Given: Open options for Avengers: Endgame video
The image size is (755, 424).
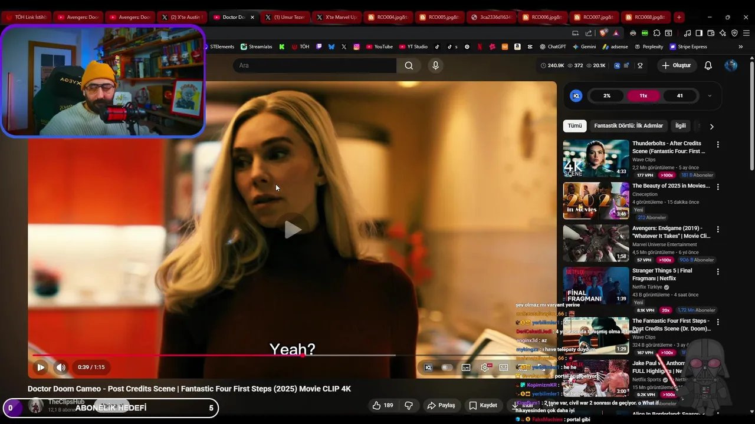Looking at the screenshot, I should tap(718, 229).
